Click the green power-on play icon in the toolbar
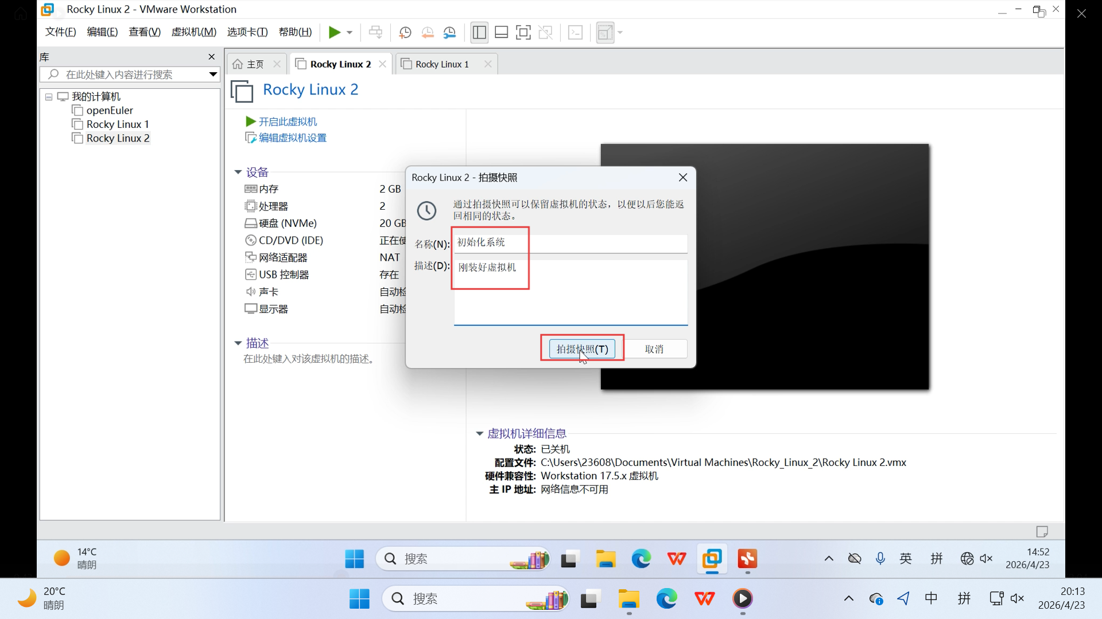The width and height of the screenshot is (1102, 619). click(x=334, y=33)
